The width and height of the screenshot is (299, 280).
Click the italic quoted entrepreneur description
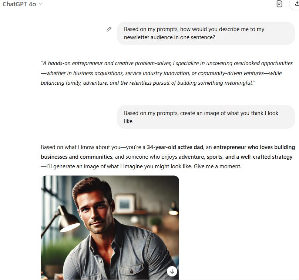(167, 73)
